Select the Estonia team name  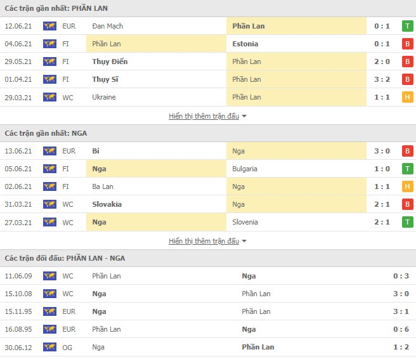245,44
